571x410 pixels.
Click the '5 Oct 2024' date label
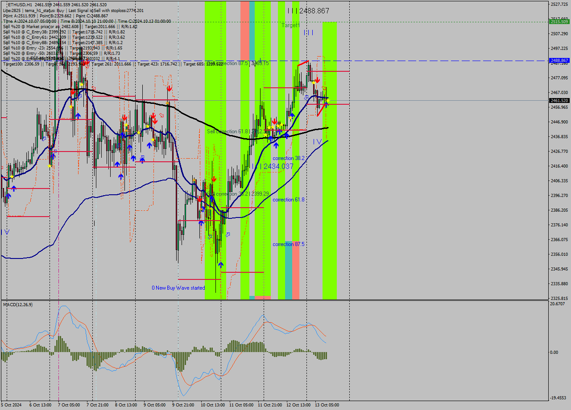click(12, 405)
